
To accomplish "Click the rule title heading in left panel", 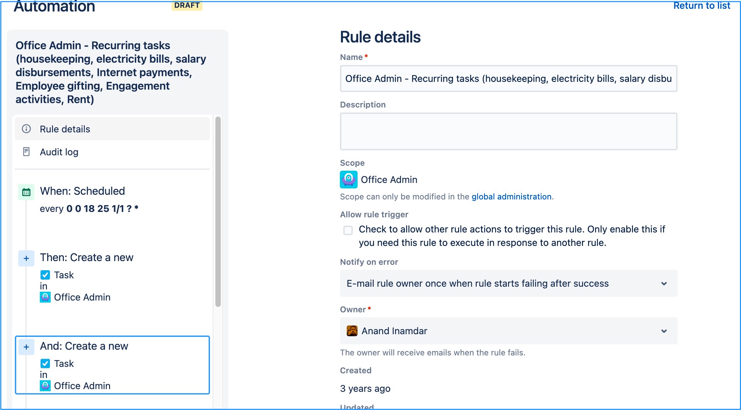I will coord(111,72).
